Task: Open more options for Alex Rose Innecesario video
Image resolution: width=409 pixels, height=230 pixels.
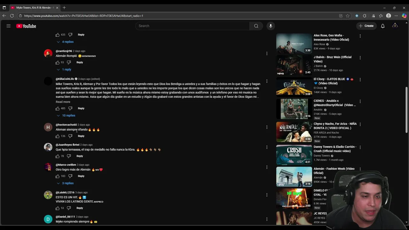Action: pos(360,36)
